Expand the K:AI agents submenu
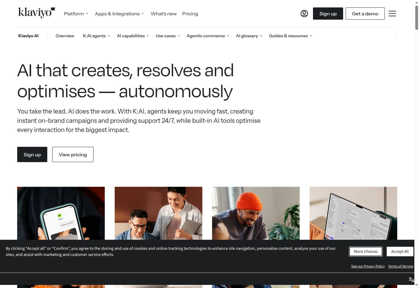 (96, 36)
